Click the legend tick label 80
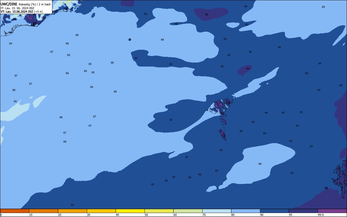This screenshot has width=347, height=217. tap(233, 215)
